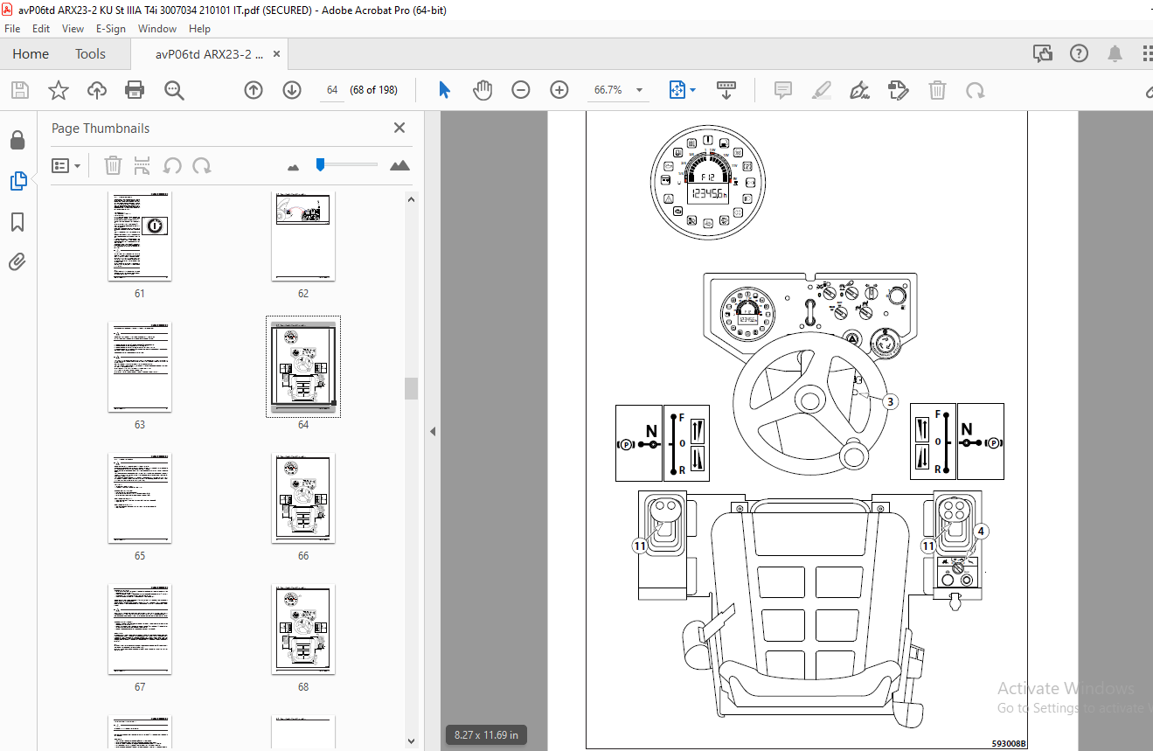Open the View menu
Viewport: 1153px width, 751px height.
[73, 29]
